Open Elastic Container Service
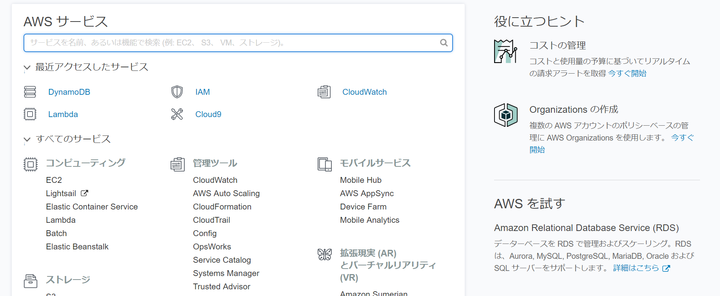 pos(92,207)
